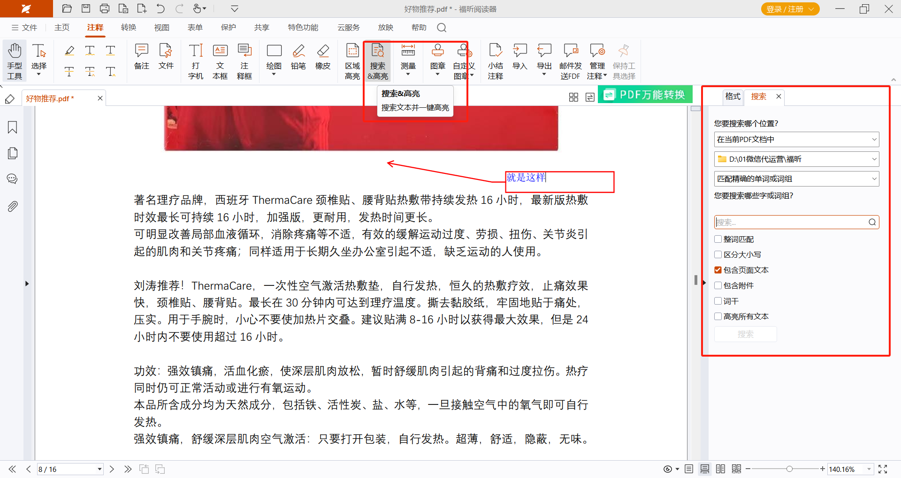Click the Print icon in title bar

tap(105, 8)
